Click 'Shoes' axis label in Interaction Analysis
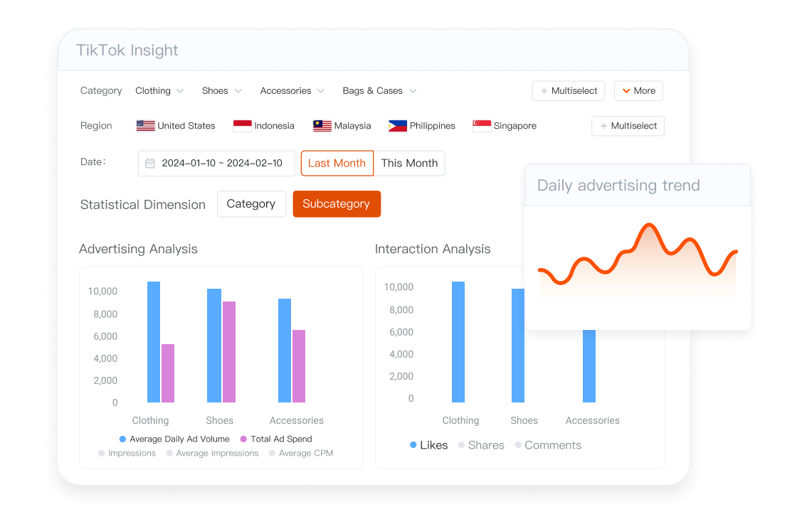 524,420
